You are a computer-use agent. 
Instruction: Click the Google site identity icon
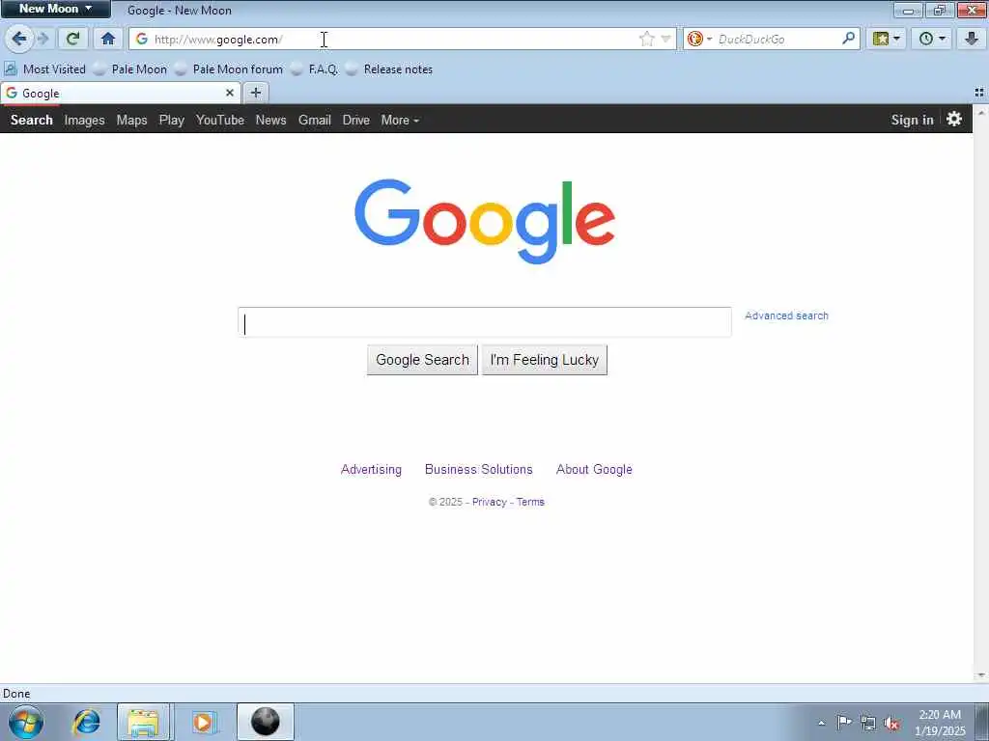click(142, 39)
